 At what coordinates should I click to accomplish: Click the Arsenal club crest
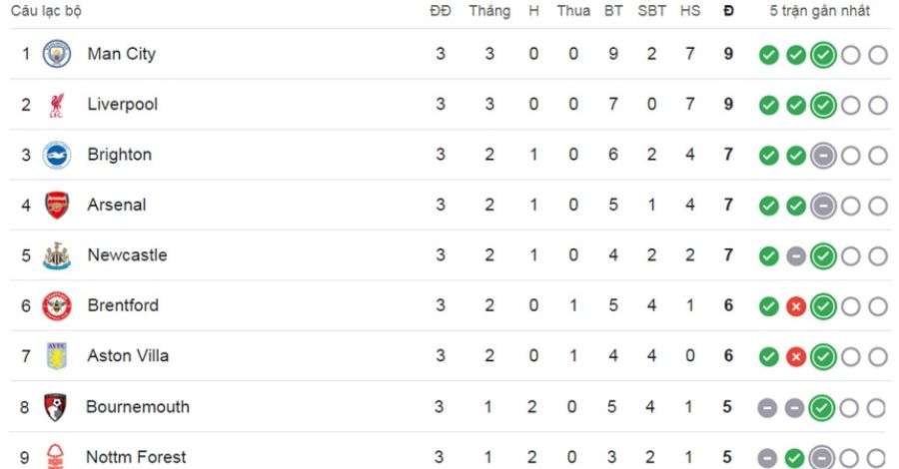click(x=57, y=205)
